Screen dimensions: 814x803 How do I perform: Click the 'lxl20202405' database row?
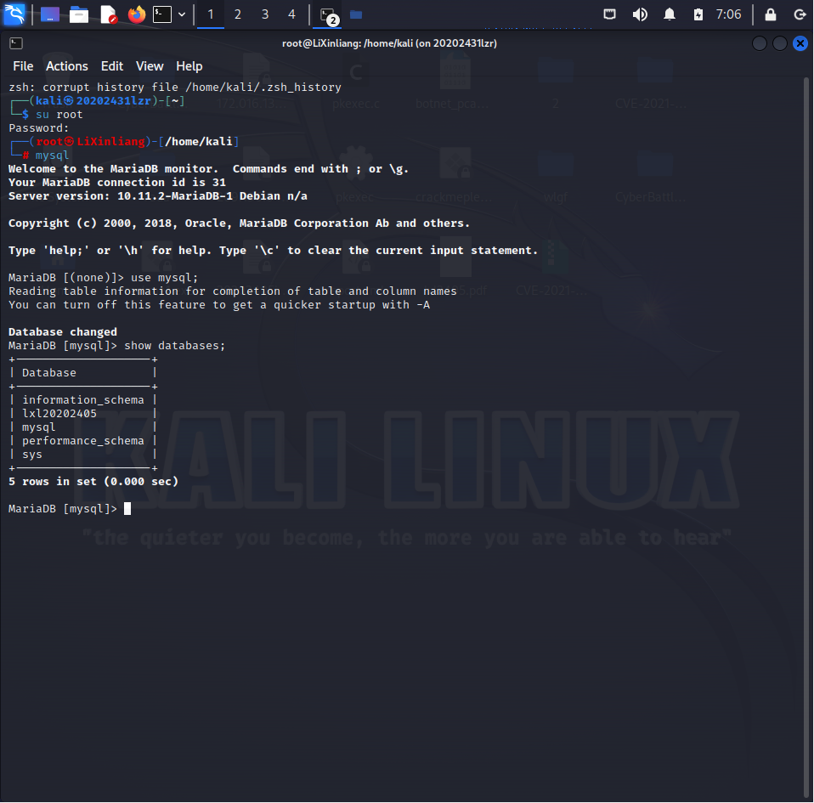pyautogui.click(x=59, y=414)
